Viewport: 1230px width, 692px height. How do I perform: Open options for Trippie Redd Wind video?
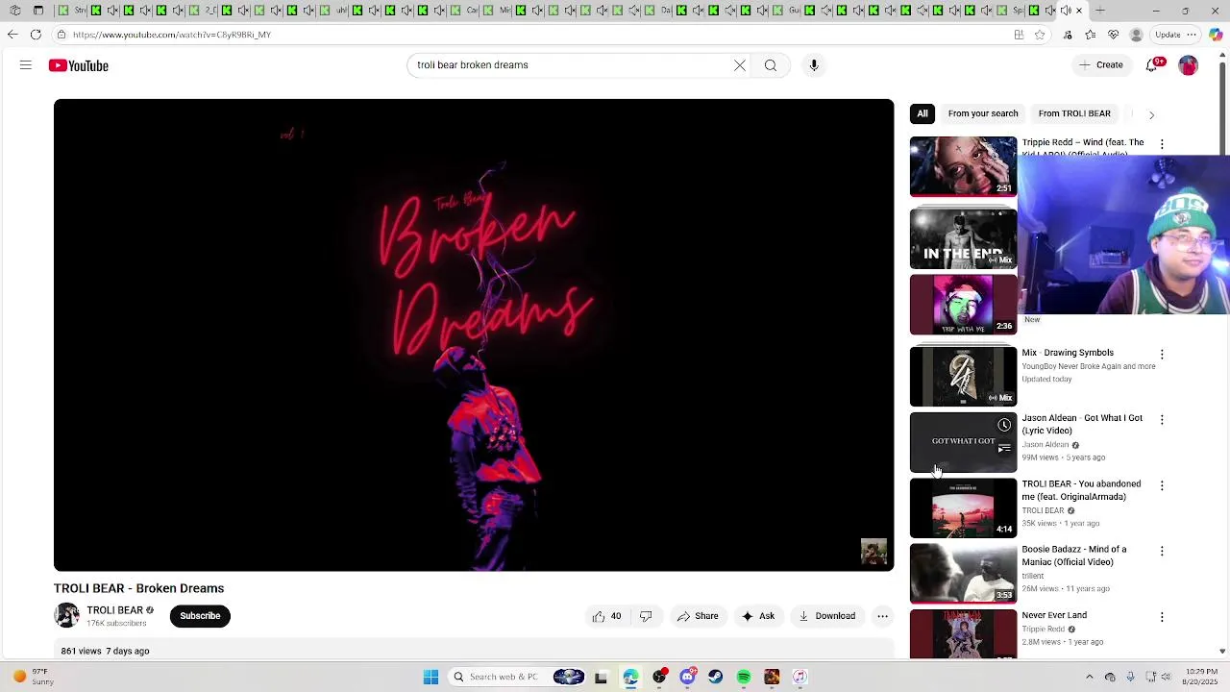click(1162, 144)
